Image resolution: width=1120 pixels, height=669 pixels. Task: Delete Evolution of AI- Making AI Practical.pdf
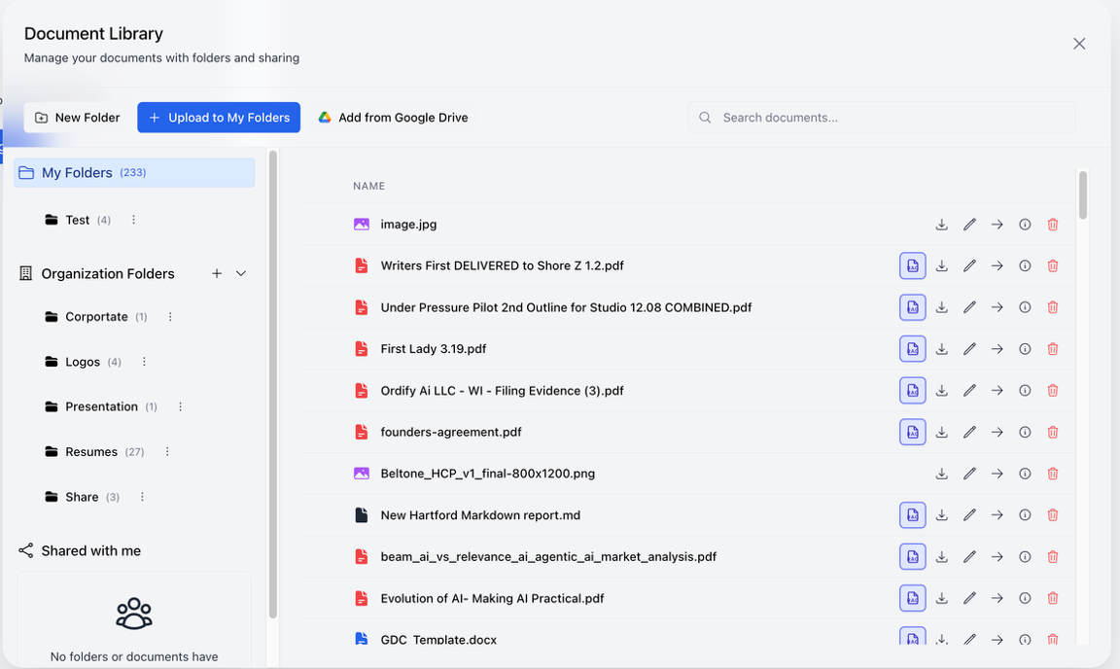(x=1053, y=598)
